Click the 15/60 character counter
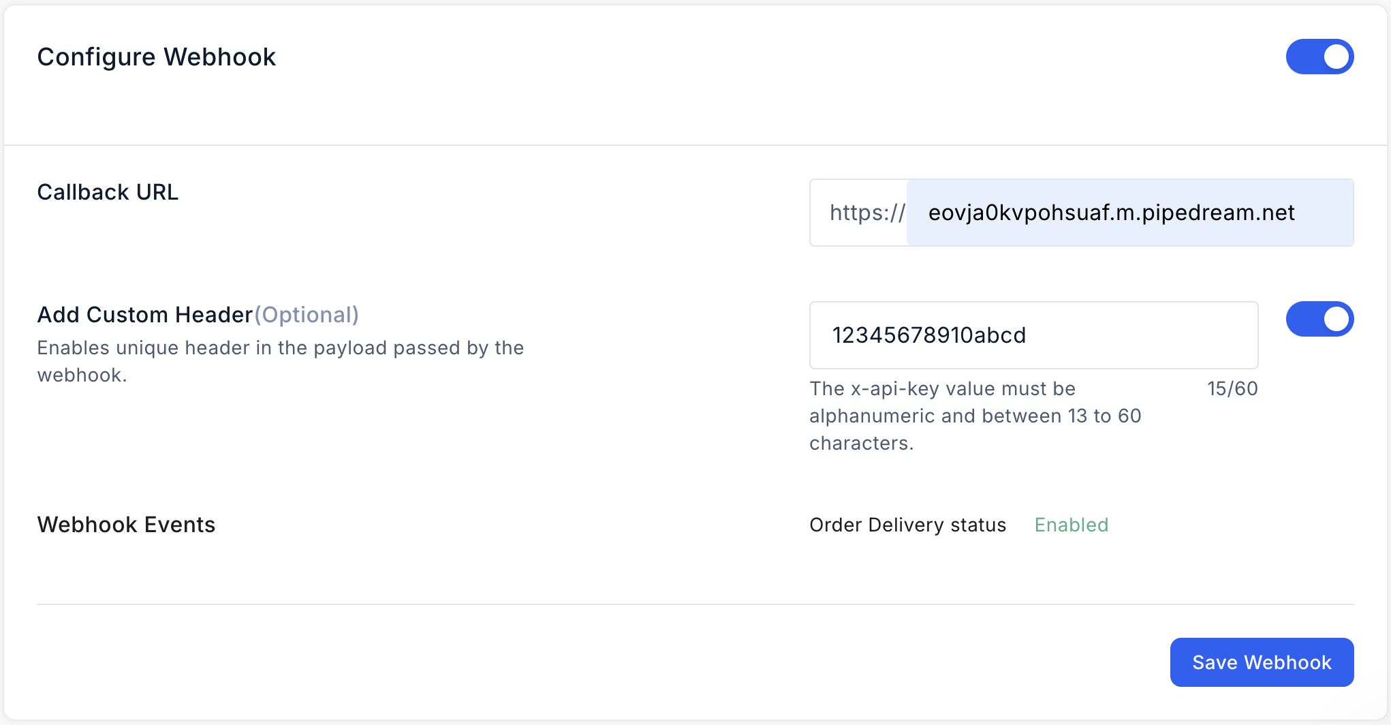This screenshot has width=1391, height=725. point(1232,388)
